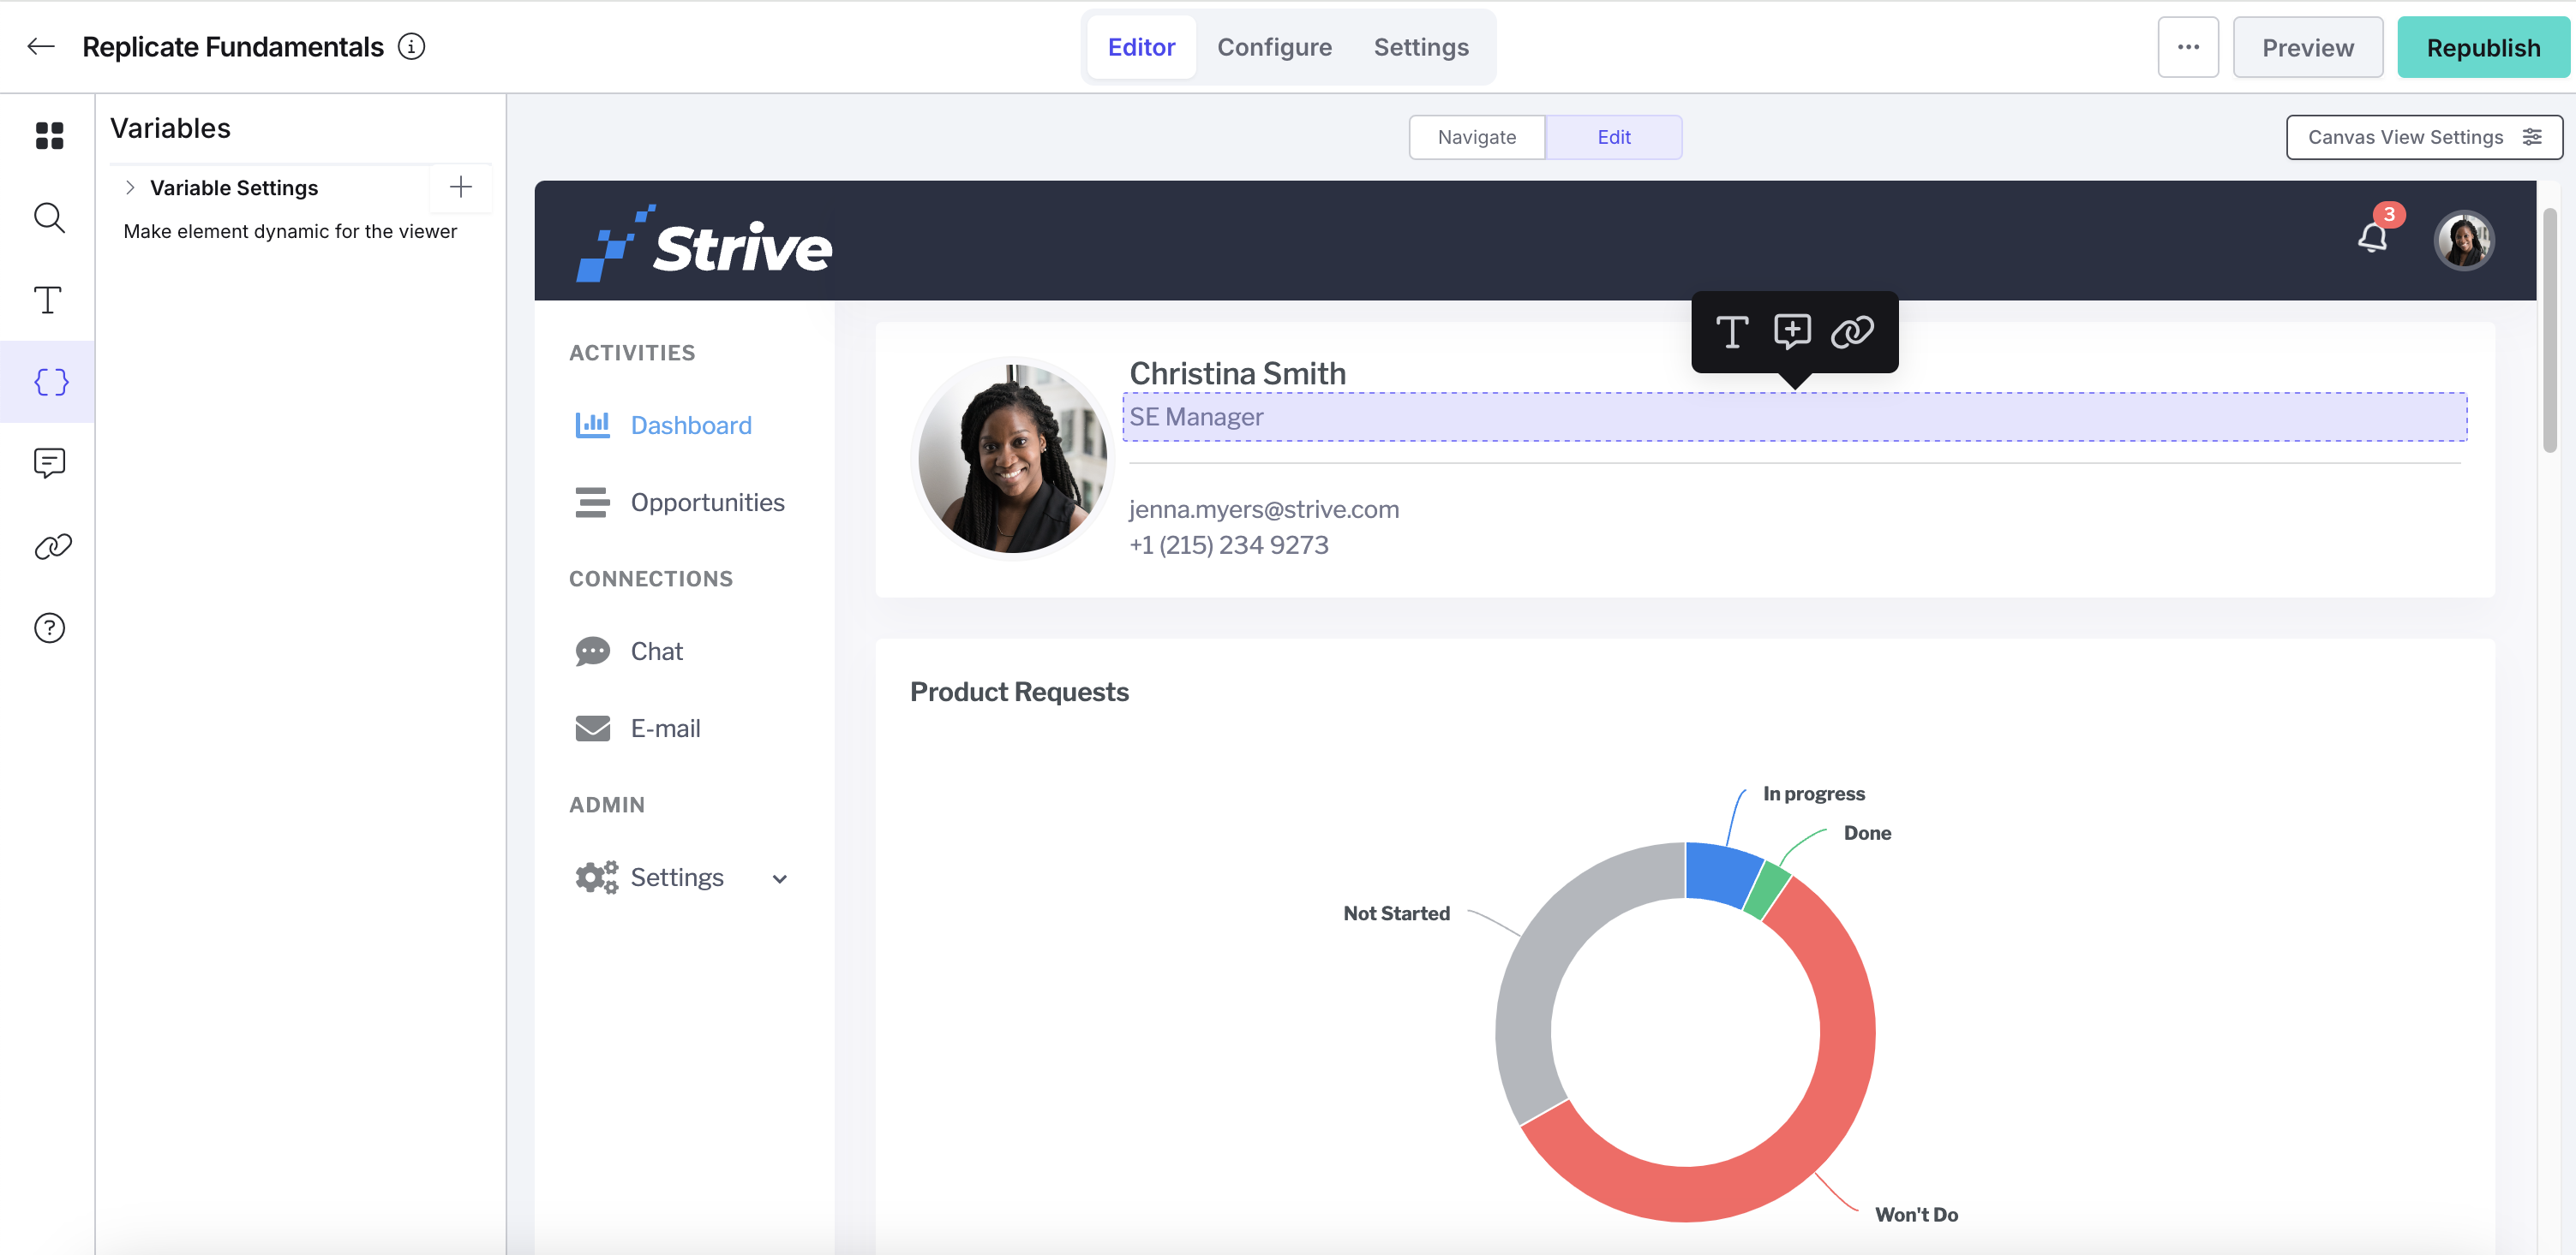Expand the Settings dropdown in Admin sidebar

(779, 878)
